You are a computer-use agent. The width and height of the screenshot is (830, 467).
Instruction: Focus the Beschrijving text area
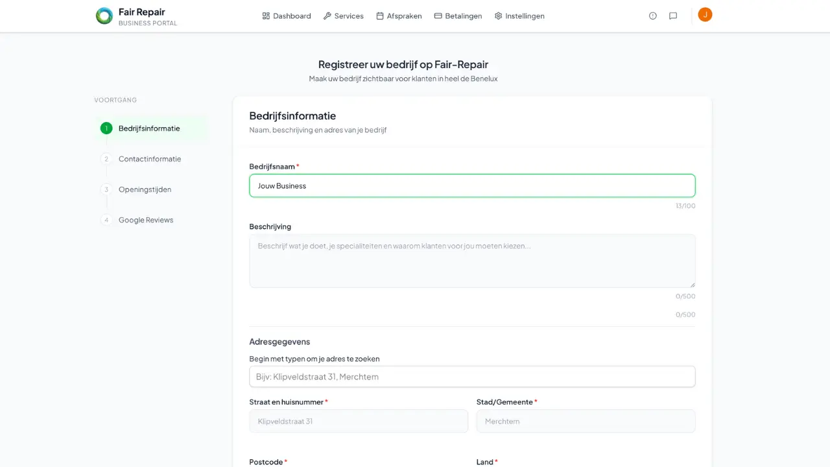(472, 261)
